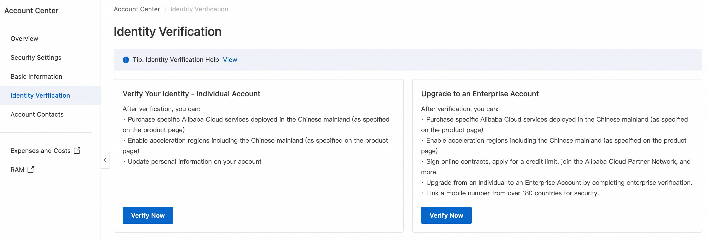The height and width of the screenshot is (240, 708).
Task: Click the Upgrade to an Enterprise Account title
Action: [x=480, y=94]
